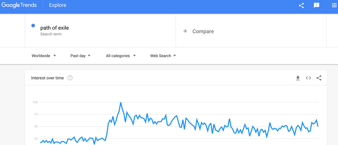Expand the Web Search type dropdown
Image resolution: width=338 pixels, height=145 pixels.
point(163,56)
